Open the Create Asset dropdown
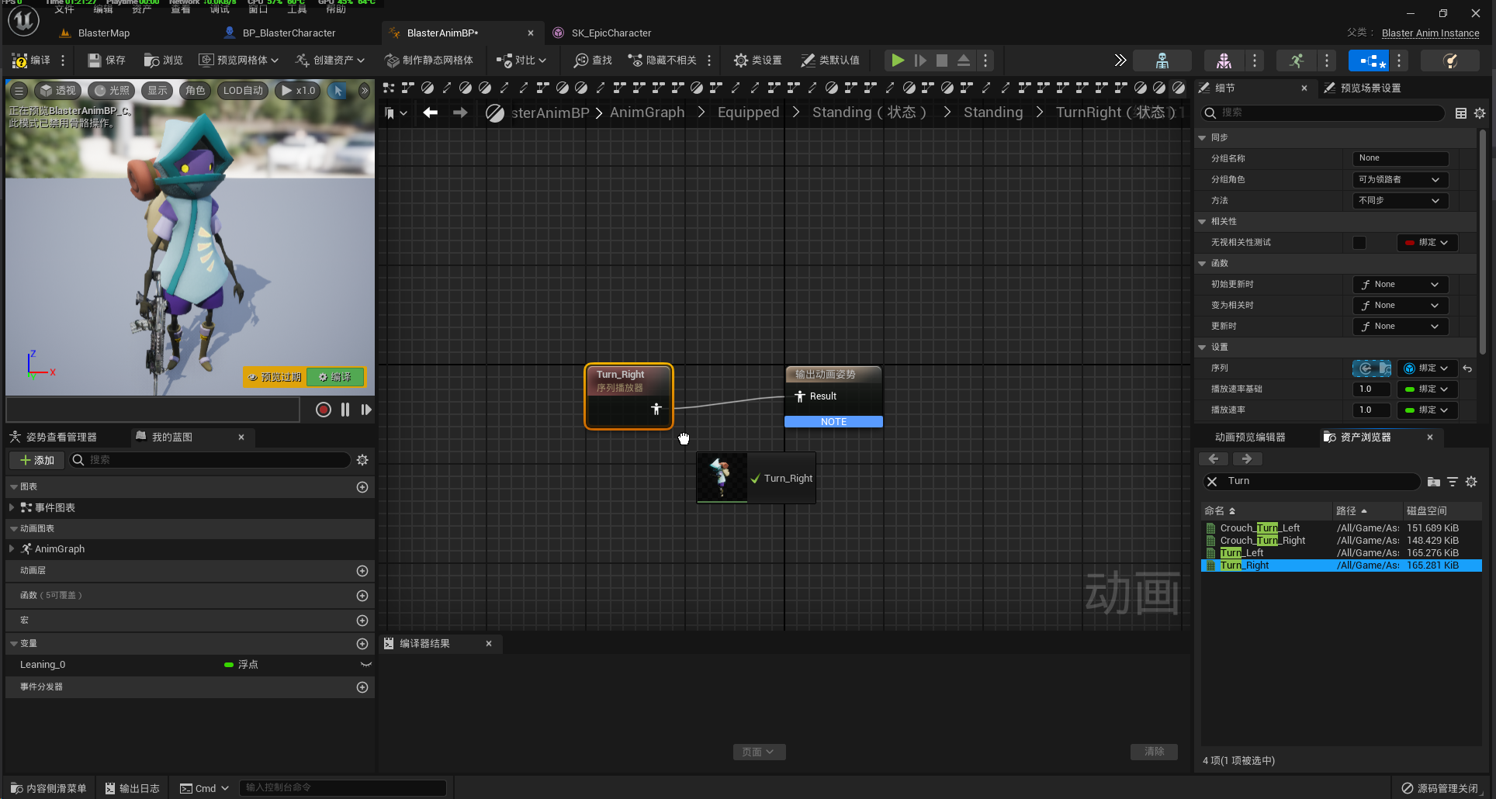Image resolution: width=1496 pixels, height=799 pixels. pos(330,60)
